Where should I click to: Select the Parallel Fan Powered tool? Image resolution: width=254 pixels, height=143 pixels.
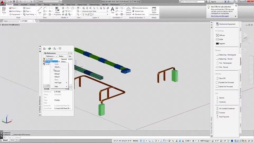coord(225,82)
